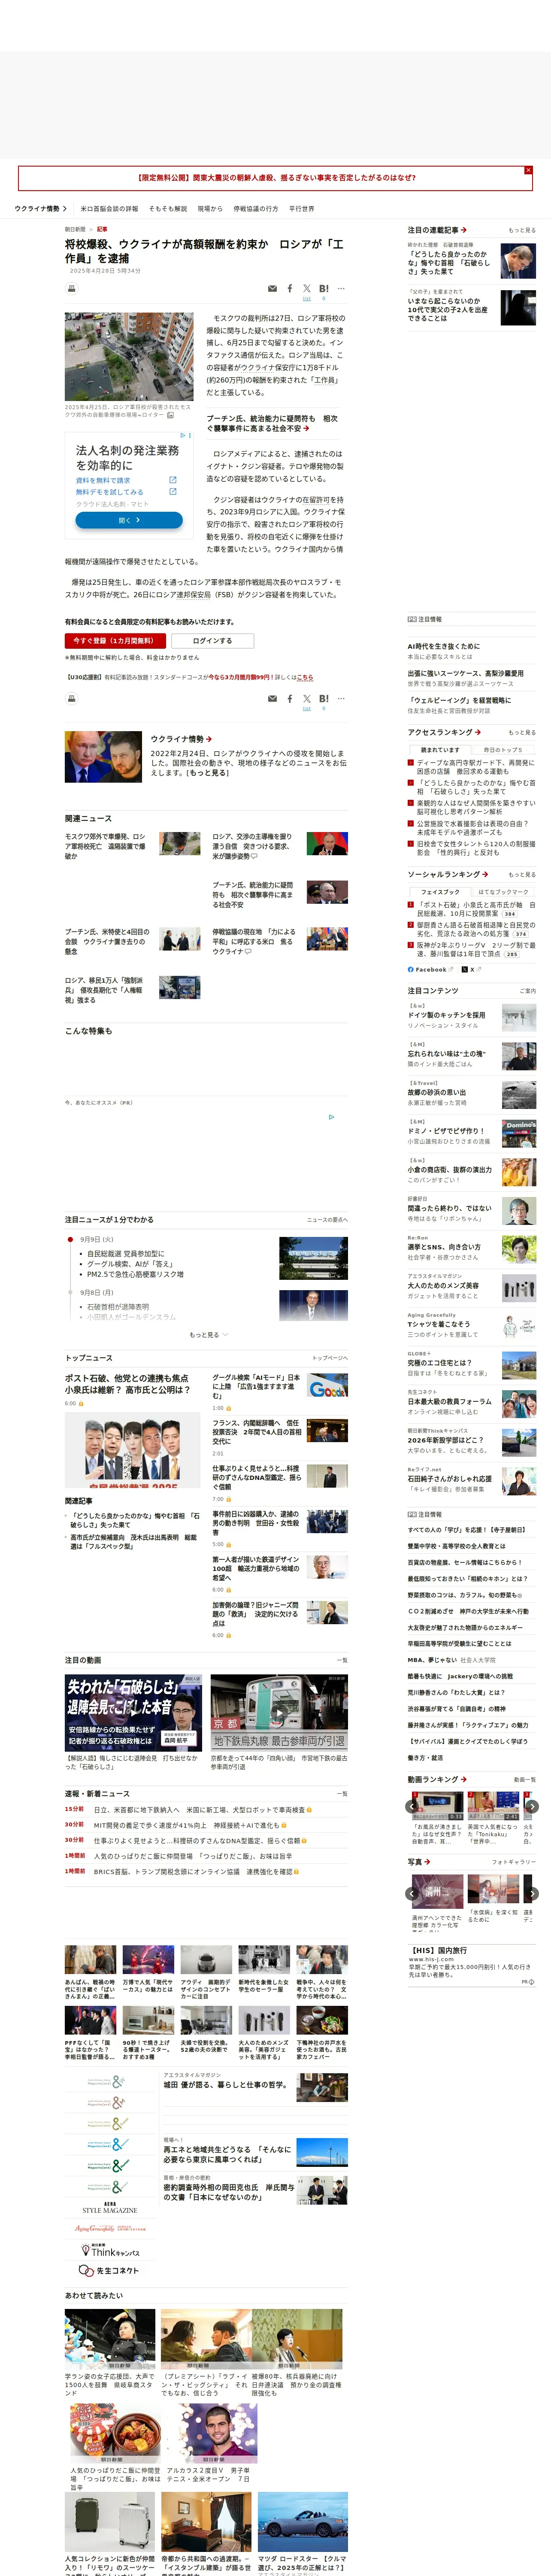The width and height of the screenshot is (551, 2576).
Task: Share by email from the top share row
Action: point(272,289)
